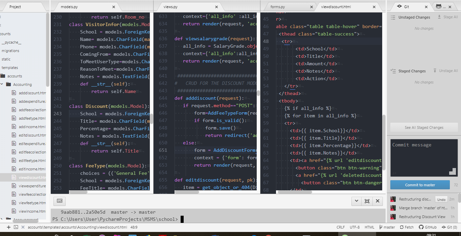Undo the last commit
Viewport: 461px width, 236px height.
441,199
